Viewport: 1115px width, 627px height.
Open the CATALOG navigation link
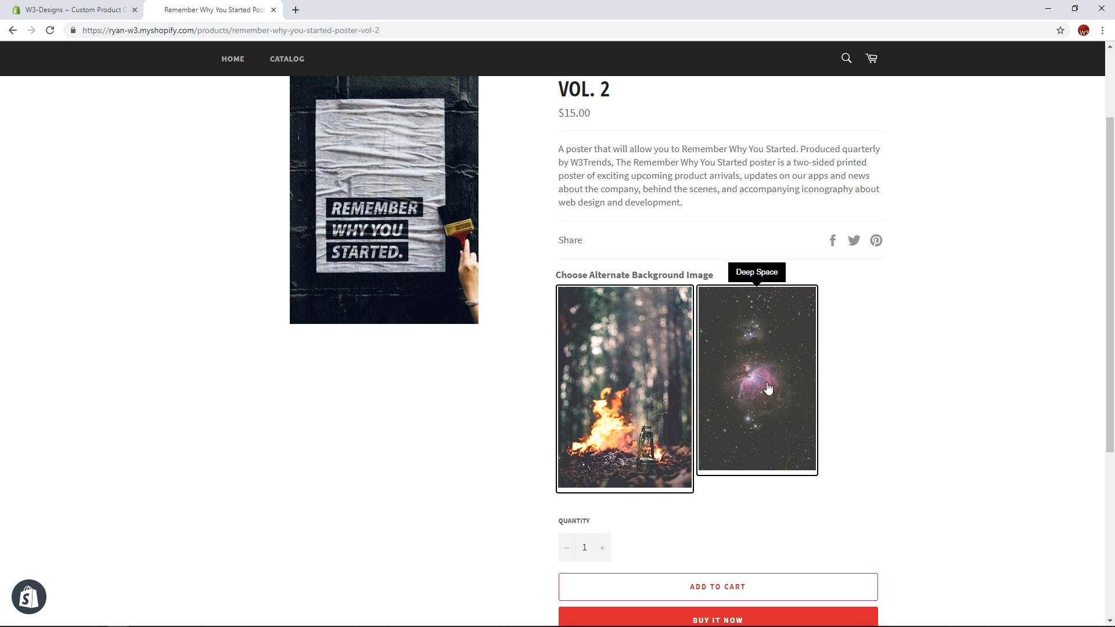point(287,59)
